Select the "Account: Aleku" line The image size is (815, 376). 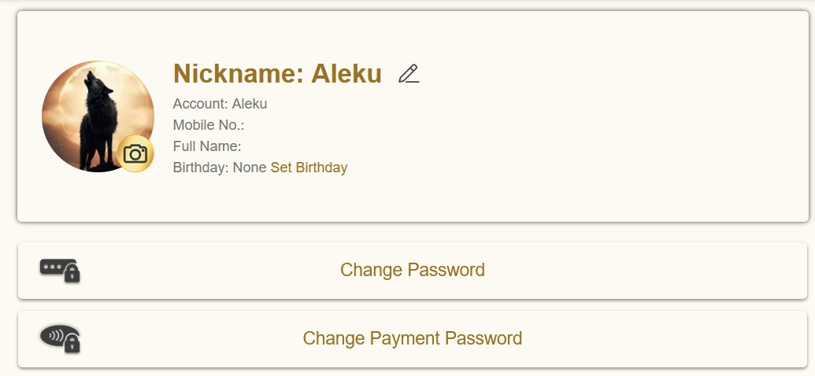point(220,104)
